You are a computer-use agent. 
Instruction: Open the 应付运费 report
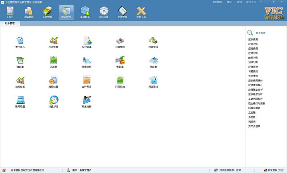pos(253,67)
